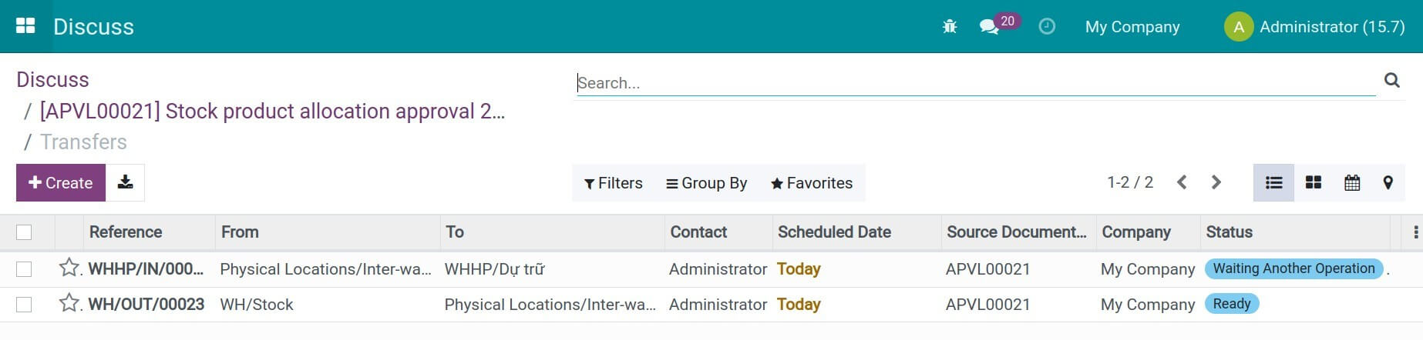Go to APVL00021 approval breadcrumb

272,112
